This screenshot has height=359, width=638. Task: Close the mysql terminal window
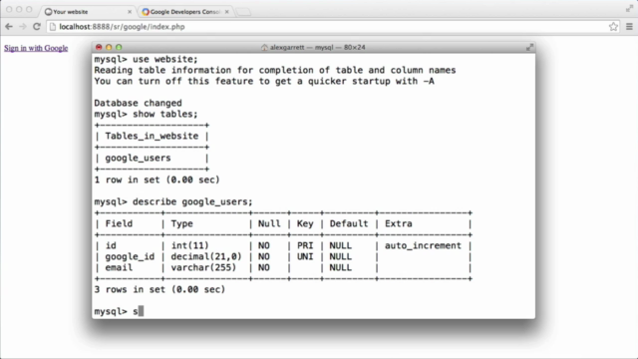point(99,47)
